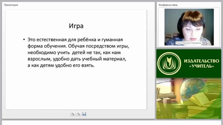Click the zoom in magnifier icon
The height and width of the screenshot is (125, 223).
point(72,114)
